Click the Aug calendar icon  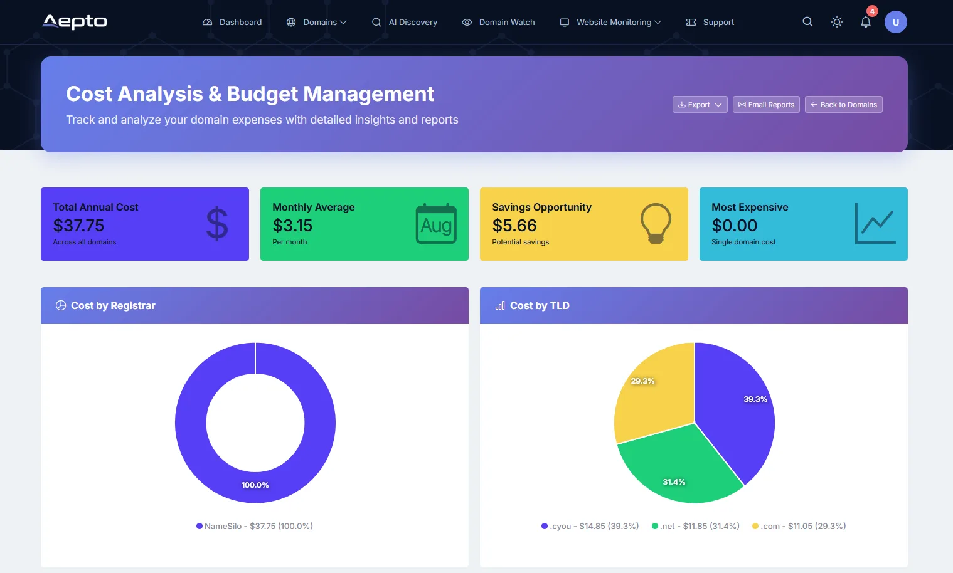pyautogui.click(x=436, y=224)
